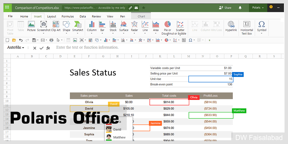This screenshot has height=144, width=288.
Task: Open the File menu
Action: coord(10,16)
